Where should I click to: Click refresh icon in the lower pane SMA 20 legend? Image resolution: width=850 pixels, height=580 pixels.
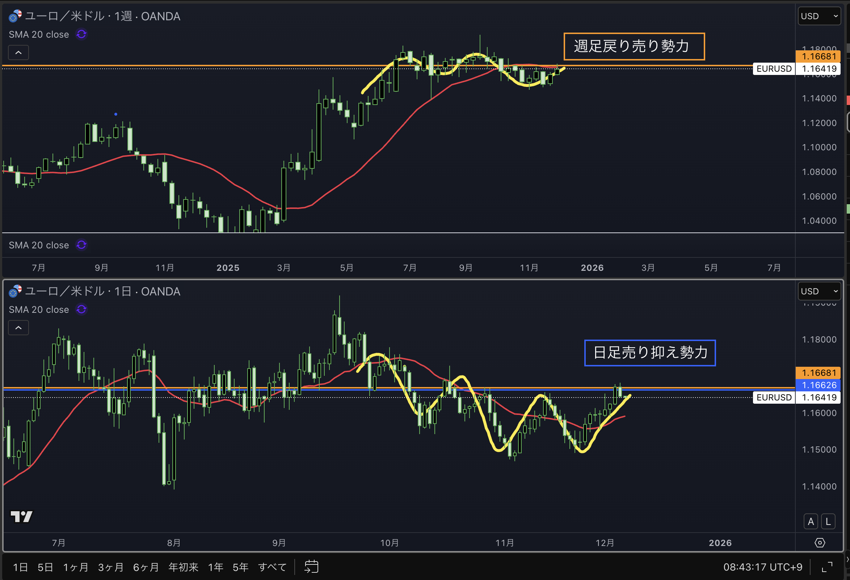coord(81,245)
